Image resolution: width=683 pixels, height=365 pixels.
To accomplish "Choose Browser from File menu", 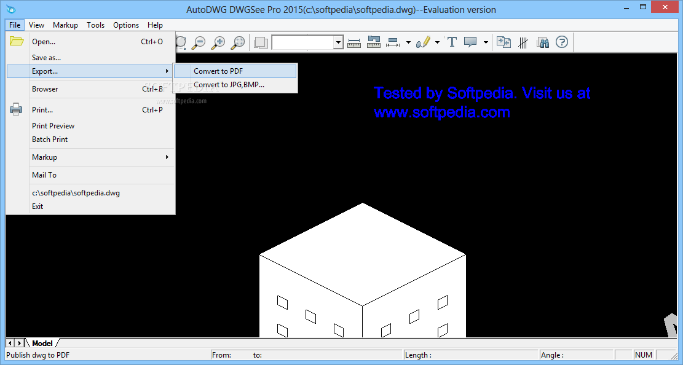I will tap(90, 89).
